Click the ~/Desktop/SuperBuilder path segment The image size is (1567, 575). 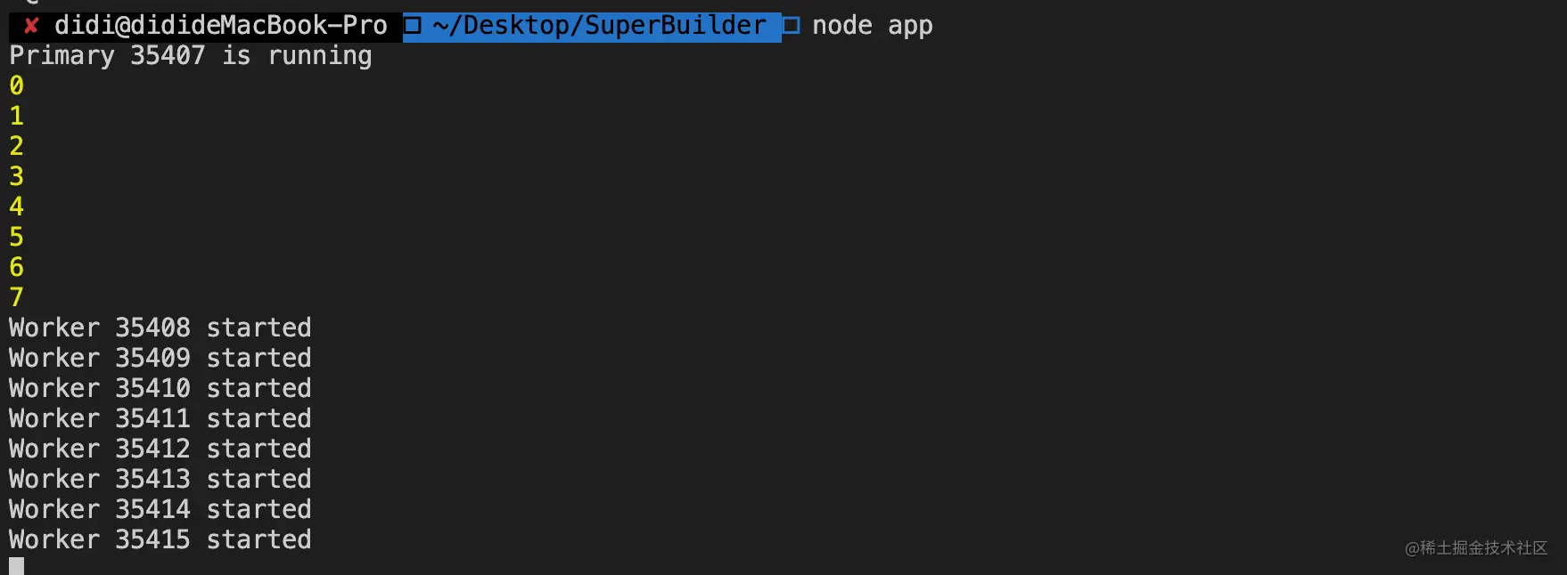599,26
